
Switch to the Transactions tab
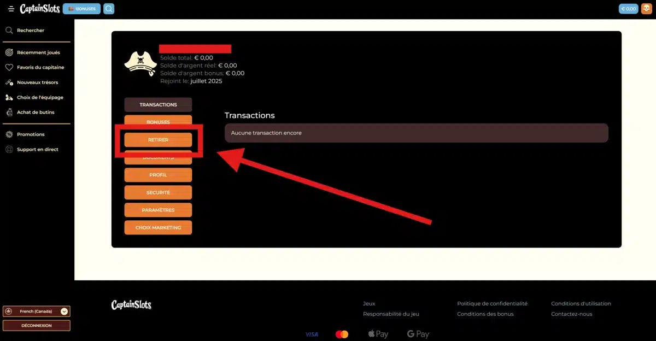158,104
